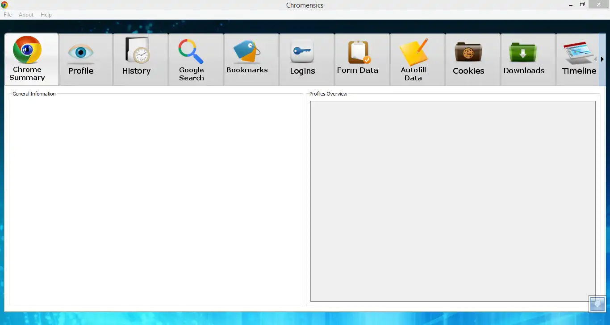Click the blue down-arrow button at bottom right

[597, 304]
